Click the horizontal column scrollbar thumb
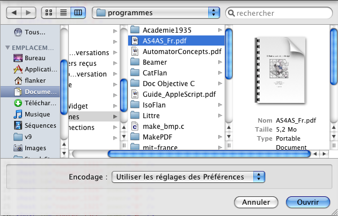 point(209,154)
